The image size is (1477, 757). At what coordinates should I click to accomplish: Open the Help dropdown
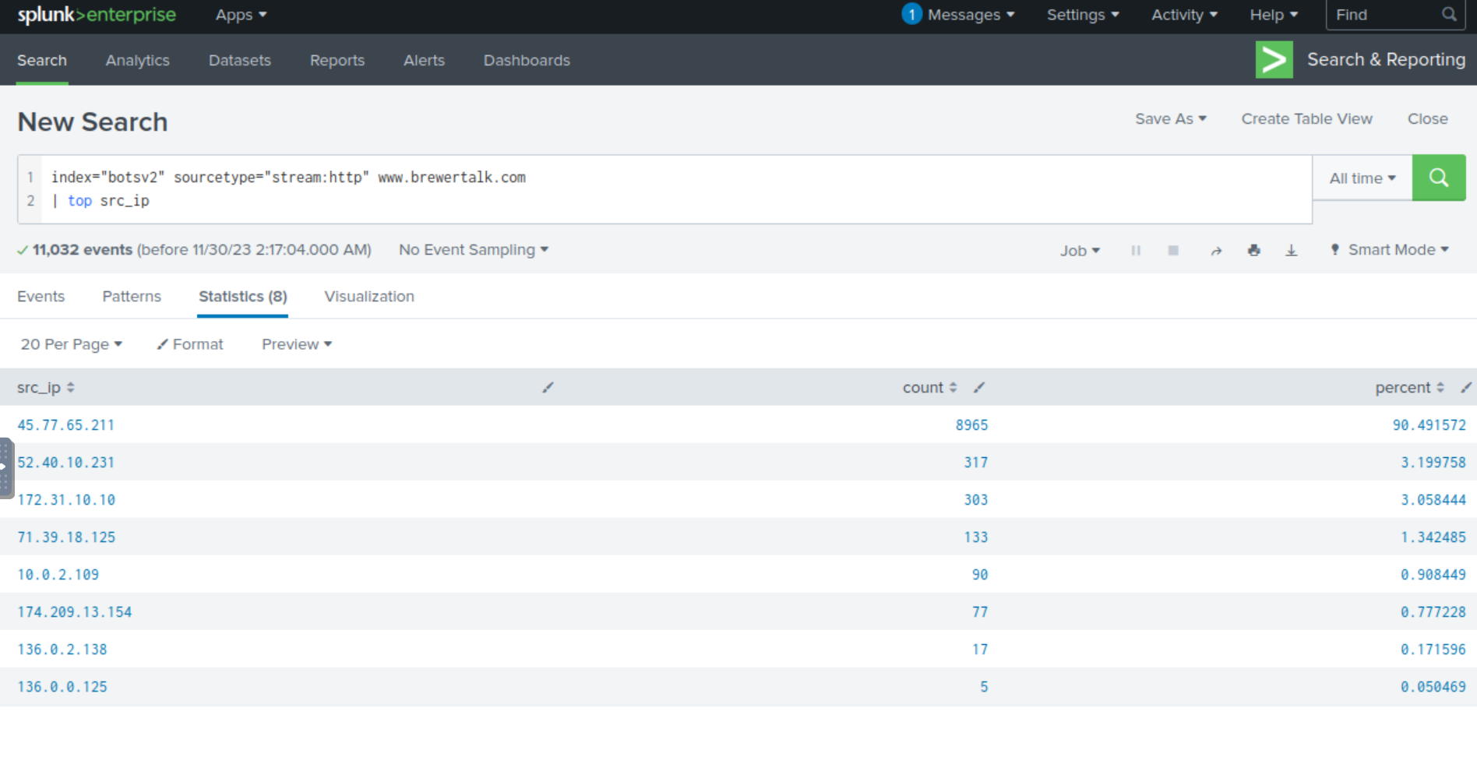[x=1274, y=15]
